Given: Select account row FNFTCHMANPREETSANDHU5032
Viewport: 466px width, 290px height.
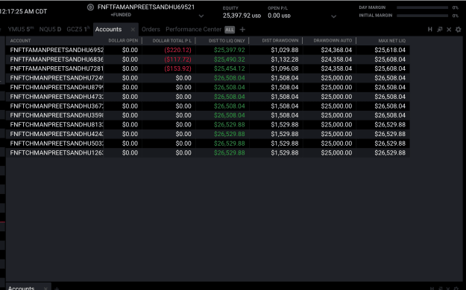Looking at the screenshot, I should coord(208,144).
